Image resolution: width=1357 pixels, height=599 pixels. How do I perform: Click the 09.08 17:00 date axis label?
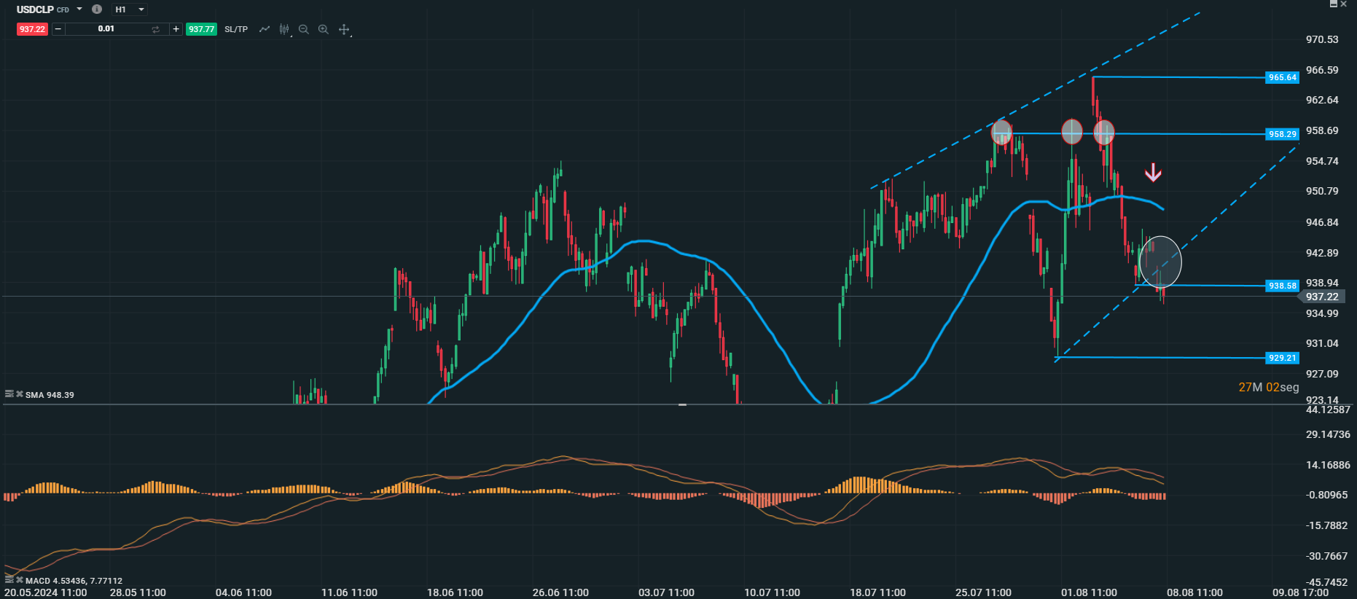[x=1300, y=592]
